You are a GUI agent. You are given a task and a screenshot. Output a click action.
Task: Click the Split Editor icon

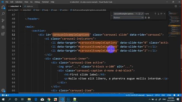[176, 6]
